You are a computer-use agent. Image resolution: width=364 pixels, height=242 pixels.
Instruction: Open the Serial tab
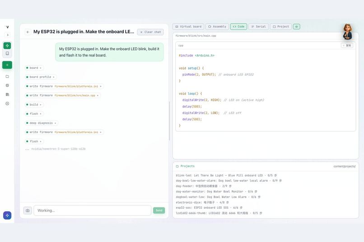coord(259,27)
